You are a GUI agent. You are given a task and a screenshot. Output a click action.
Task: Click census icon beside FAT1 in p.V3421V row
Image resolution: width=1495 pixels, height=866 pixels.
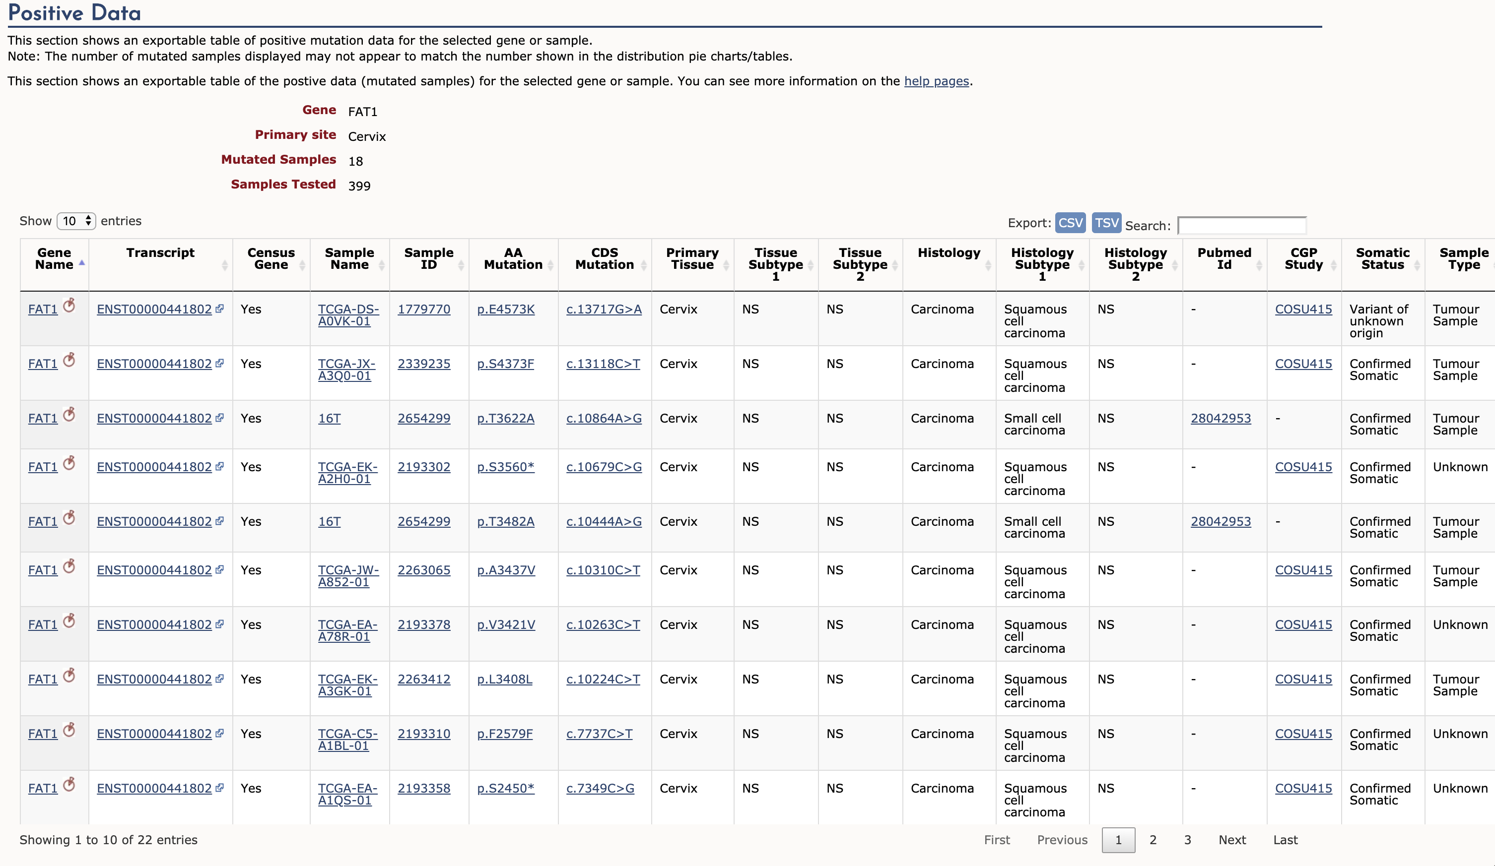click(69, 620)
